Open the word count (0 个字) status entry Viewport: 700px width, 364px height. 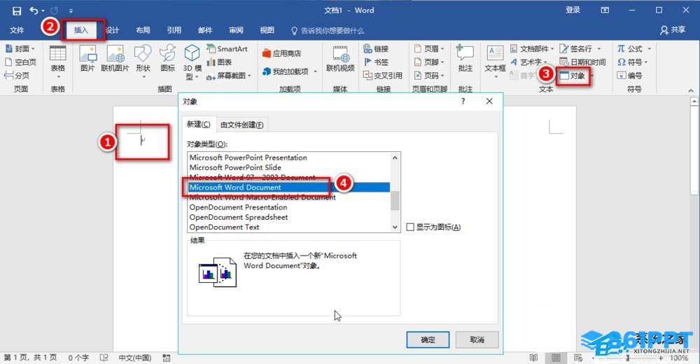point(78,358)
